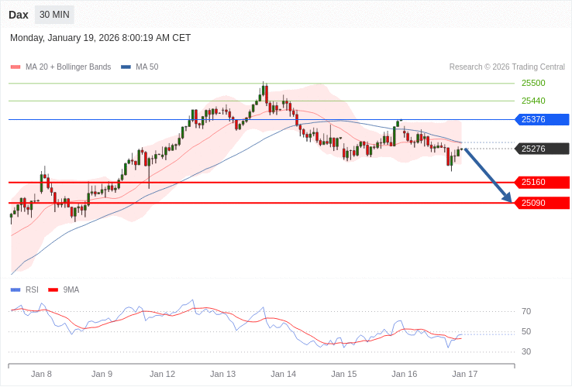Screen dimensions: 572x387
Task: Click the RSI legend label
Action: (32, 290)
